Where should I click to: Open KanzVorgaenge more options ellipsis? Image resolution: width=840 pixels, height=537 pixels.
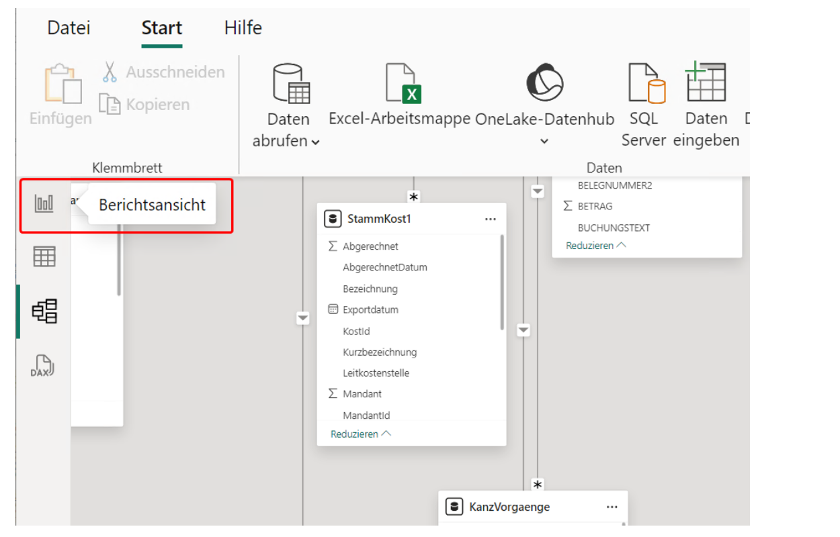[612, 507]
